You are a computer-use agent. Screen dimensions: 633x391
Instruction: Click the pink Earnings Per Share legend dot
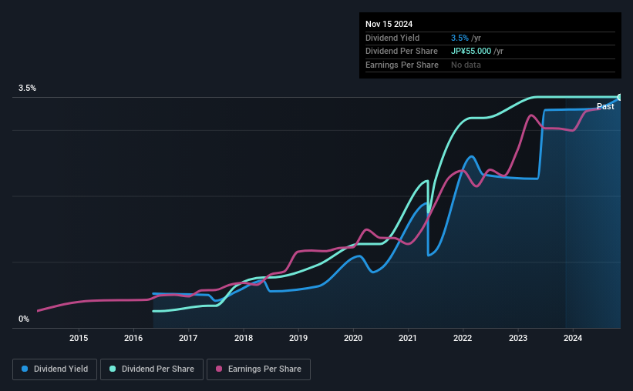pos(219,369)
